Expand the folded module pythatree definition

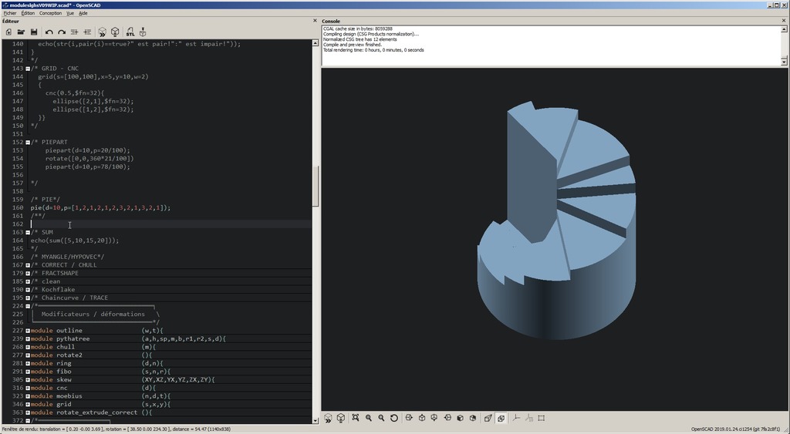[28, 339]
